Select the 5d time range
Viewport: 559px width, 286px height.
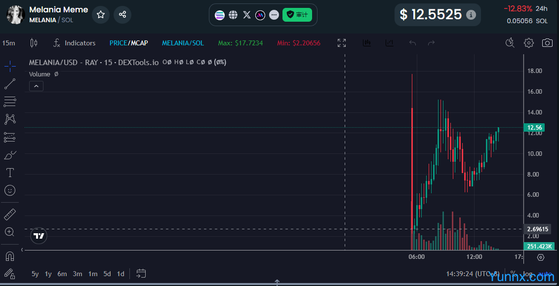point(107,274)
